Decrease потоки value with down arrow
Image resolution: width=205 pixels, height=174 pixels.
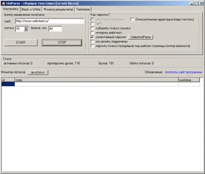[26, 30]
